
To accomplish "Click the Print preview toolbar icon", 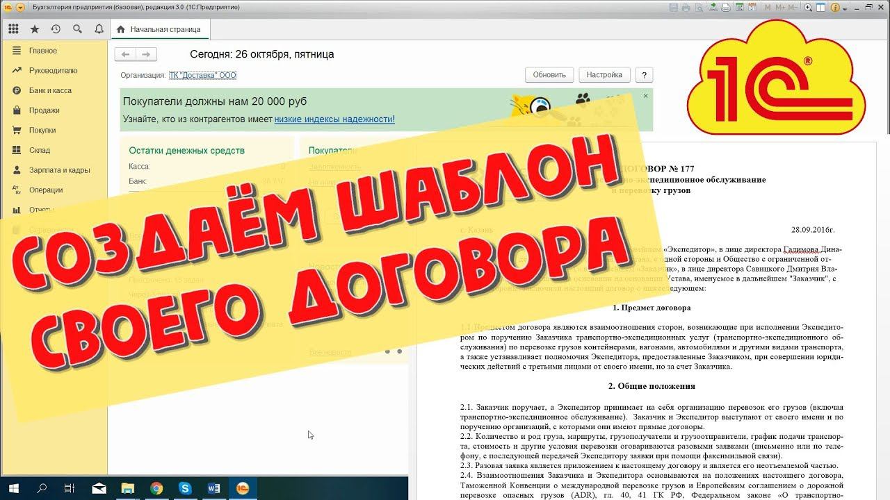I will pos(699,7).
